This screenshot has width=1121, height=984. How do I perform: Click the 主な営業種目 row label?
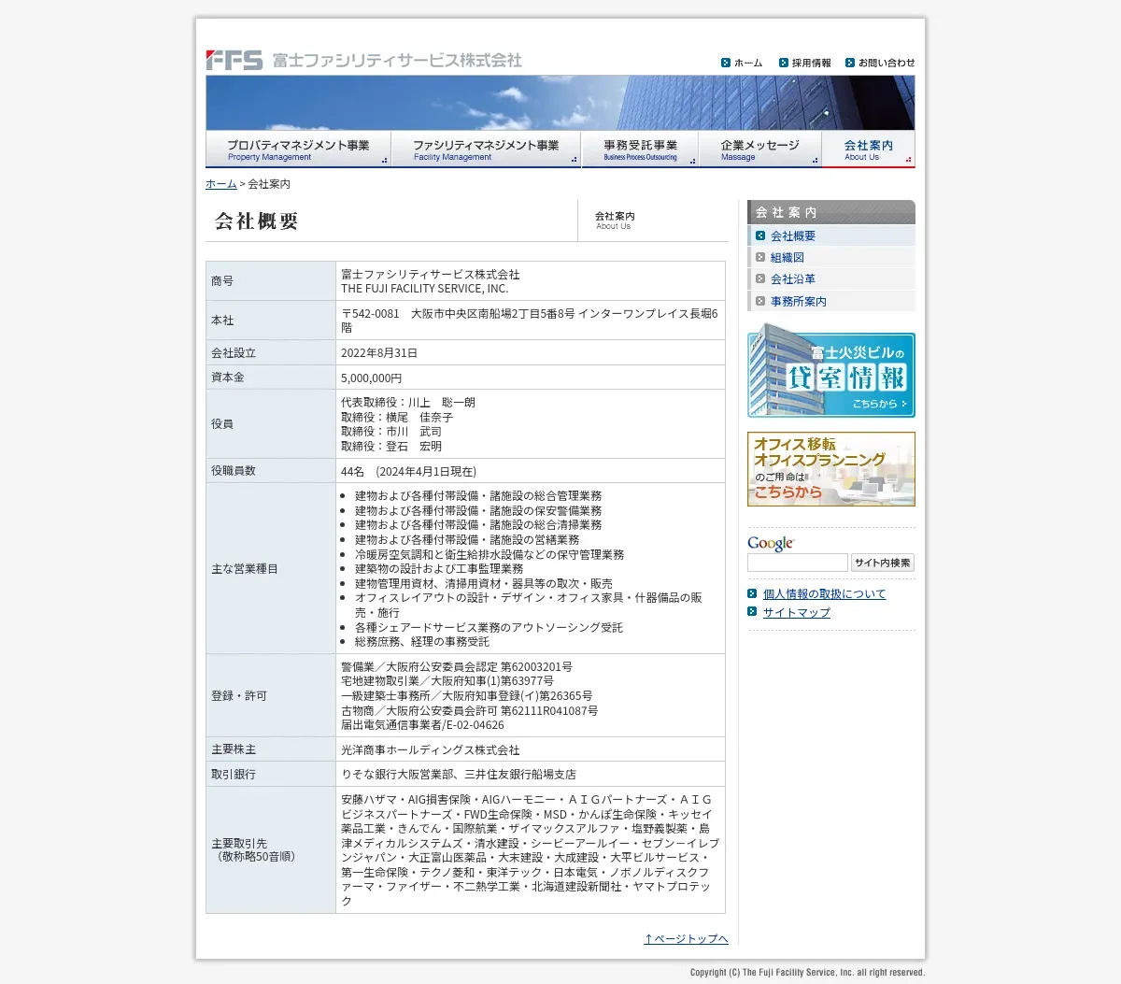245,569
